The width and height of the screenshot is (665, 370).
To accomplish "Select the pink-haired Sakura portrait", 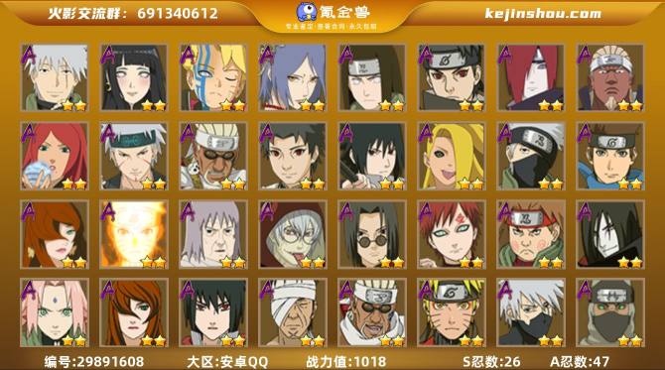I will (55, 312).
